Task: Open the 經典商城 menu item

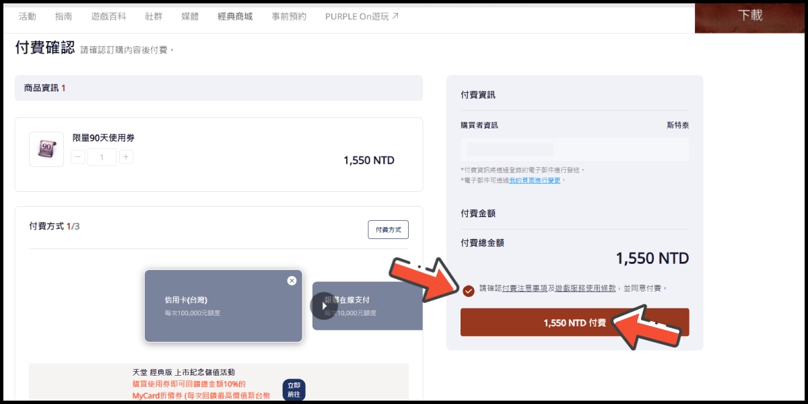Action: [x=235, y=16]
